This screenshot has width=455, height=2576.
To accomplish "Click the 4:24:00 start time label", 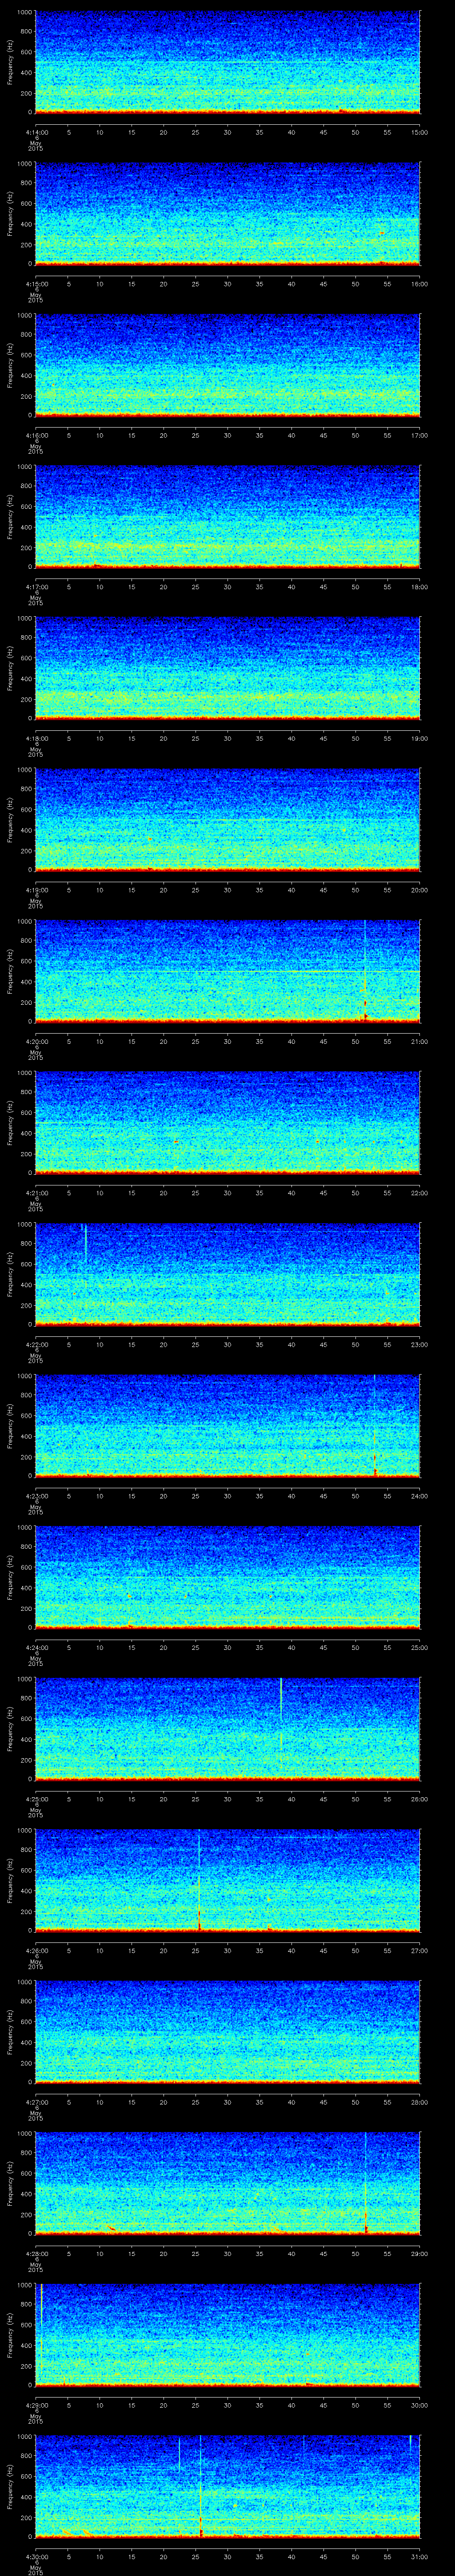I will [x=36, y=1647].
